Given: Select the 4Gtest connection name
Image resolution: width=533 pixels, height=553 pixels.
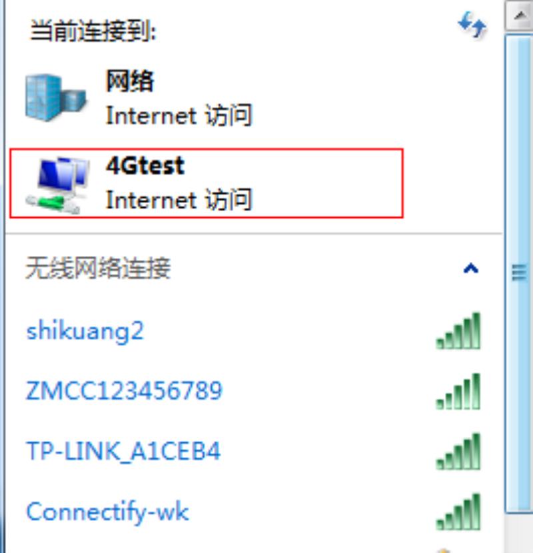Looking at the screenshot, I should pyautogui.click(x=145, y=165).
